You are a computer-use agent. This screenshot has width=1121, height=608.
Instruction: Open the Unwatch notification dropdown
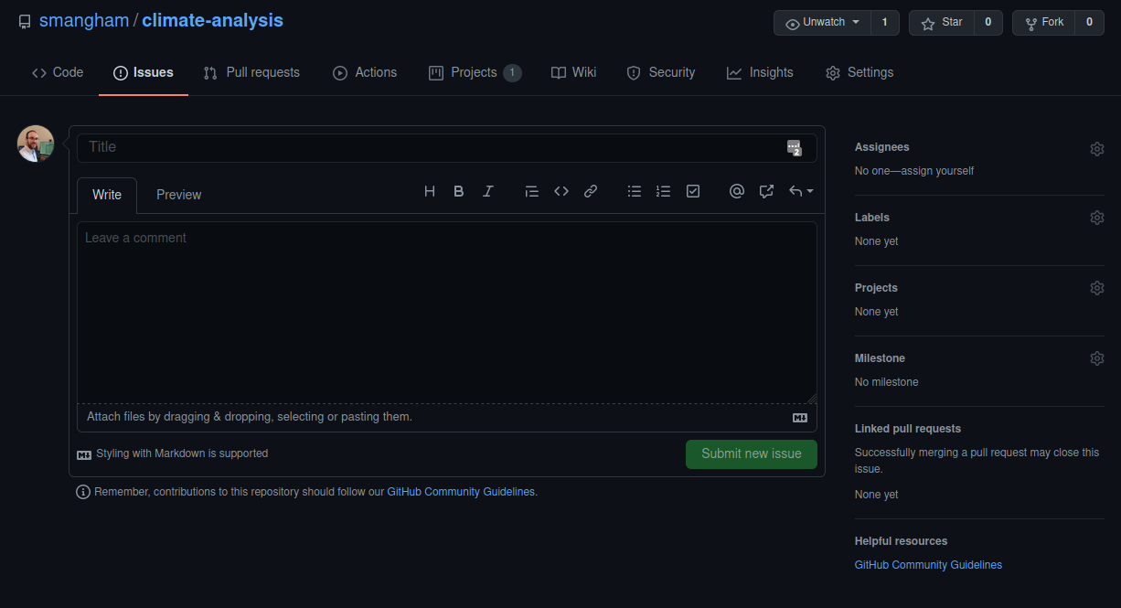click(821, 22)
